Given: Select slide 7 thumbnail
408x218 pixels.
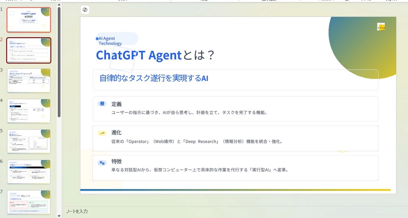Looking at the screenshot, I should pos(29,202).
